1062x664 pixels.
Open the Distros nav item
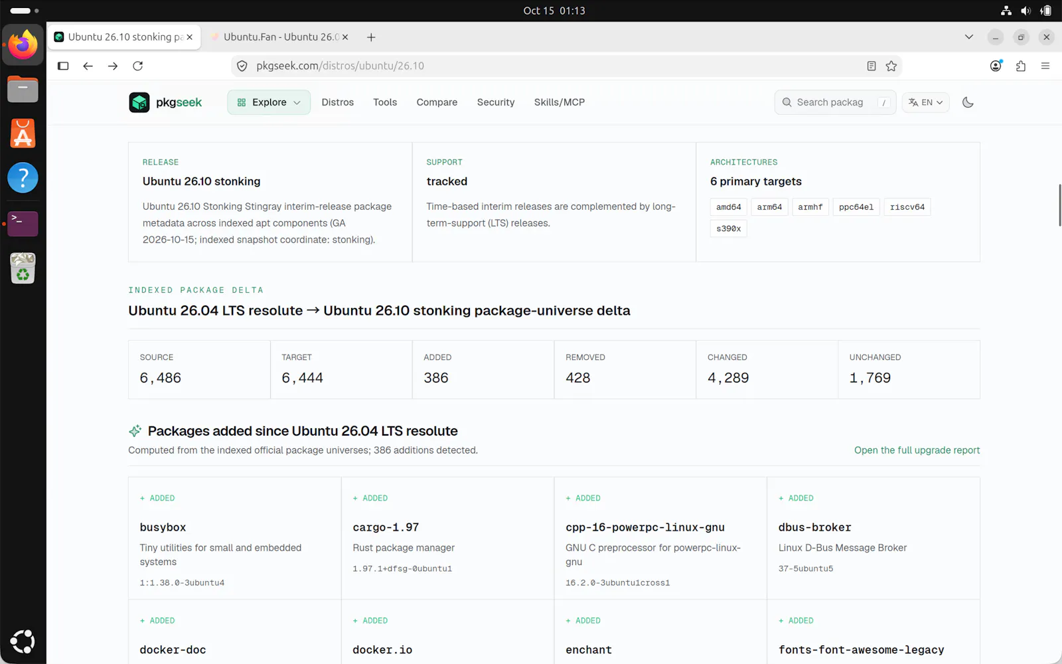pos(338,102)
